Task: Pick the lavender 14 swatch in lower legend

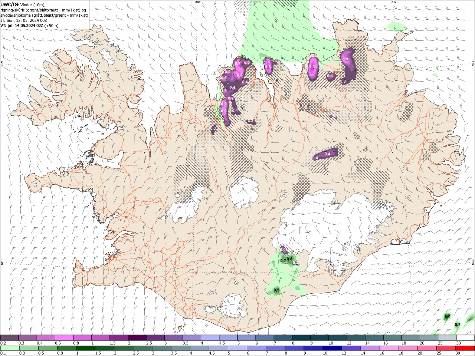Action: (370, 348)
